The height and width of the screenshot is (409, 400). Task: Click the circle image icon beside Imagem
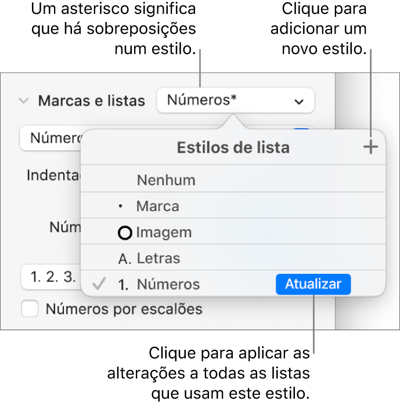125,233
